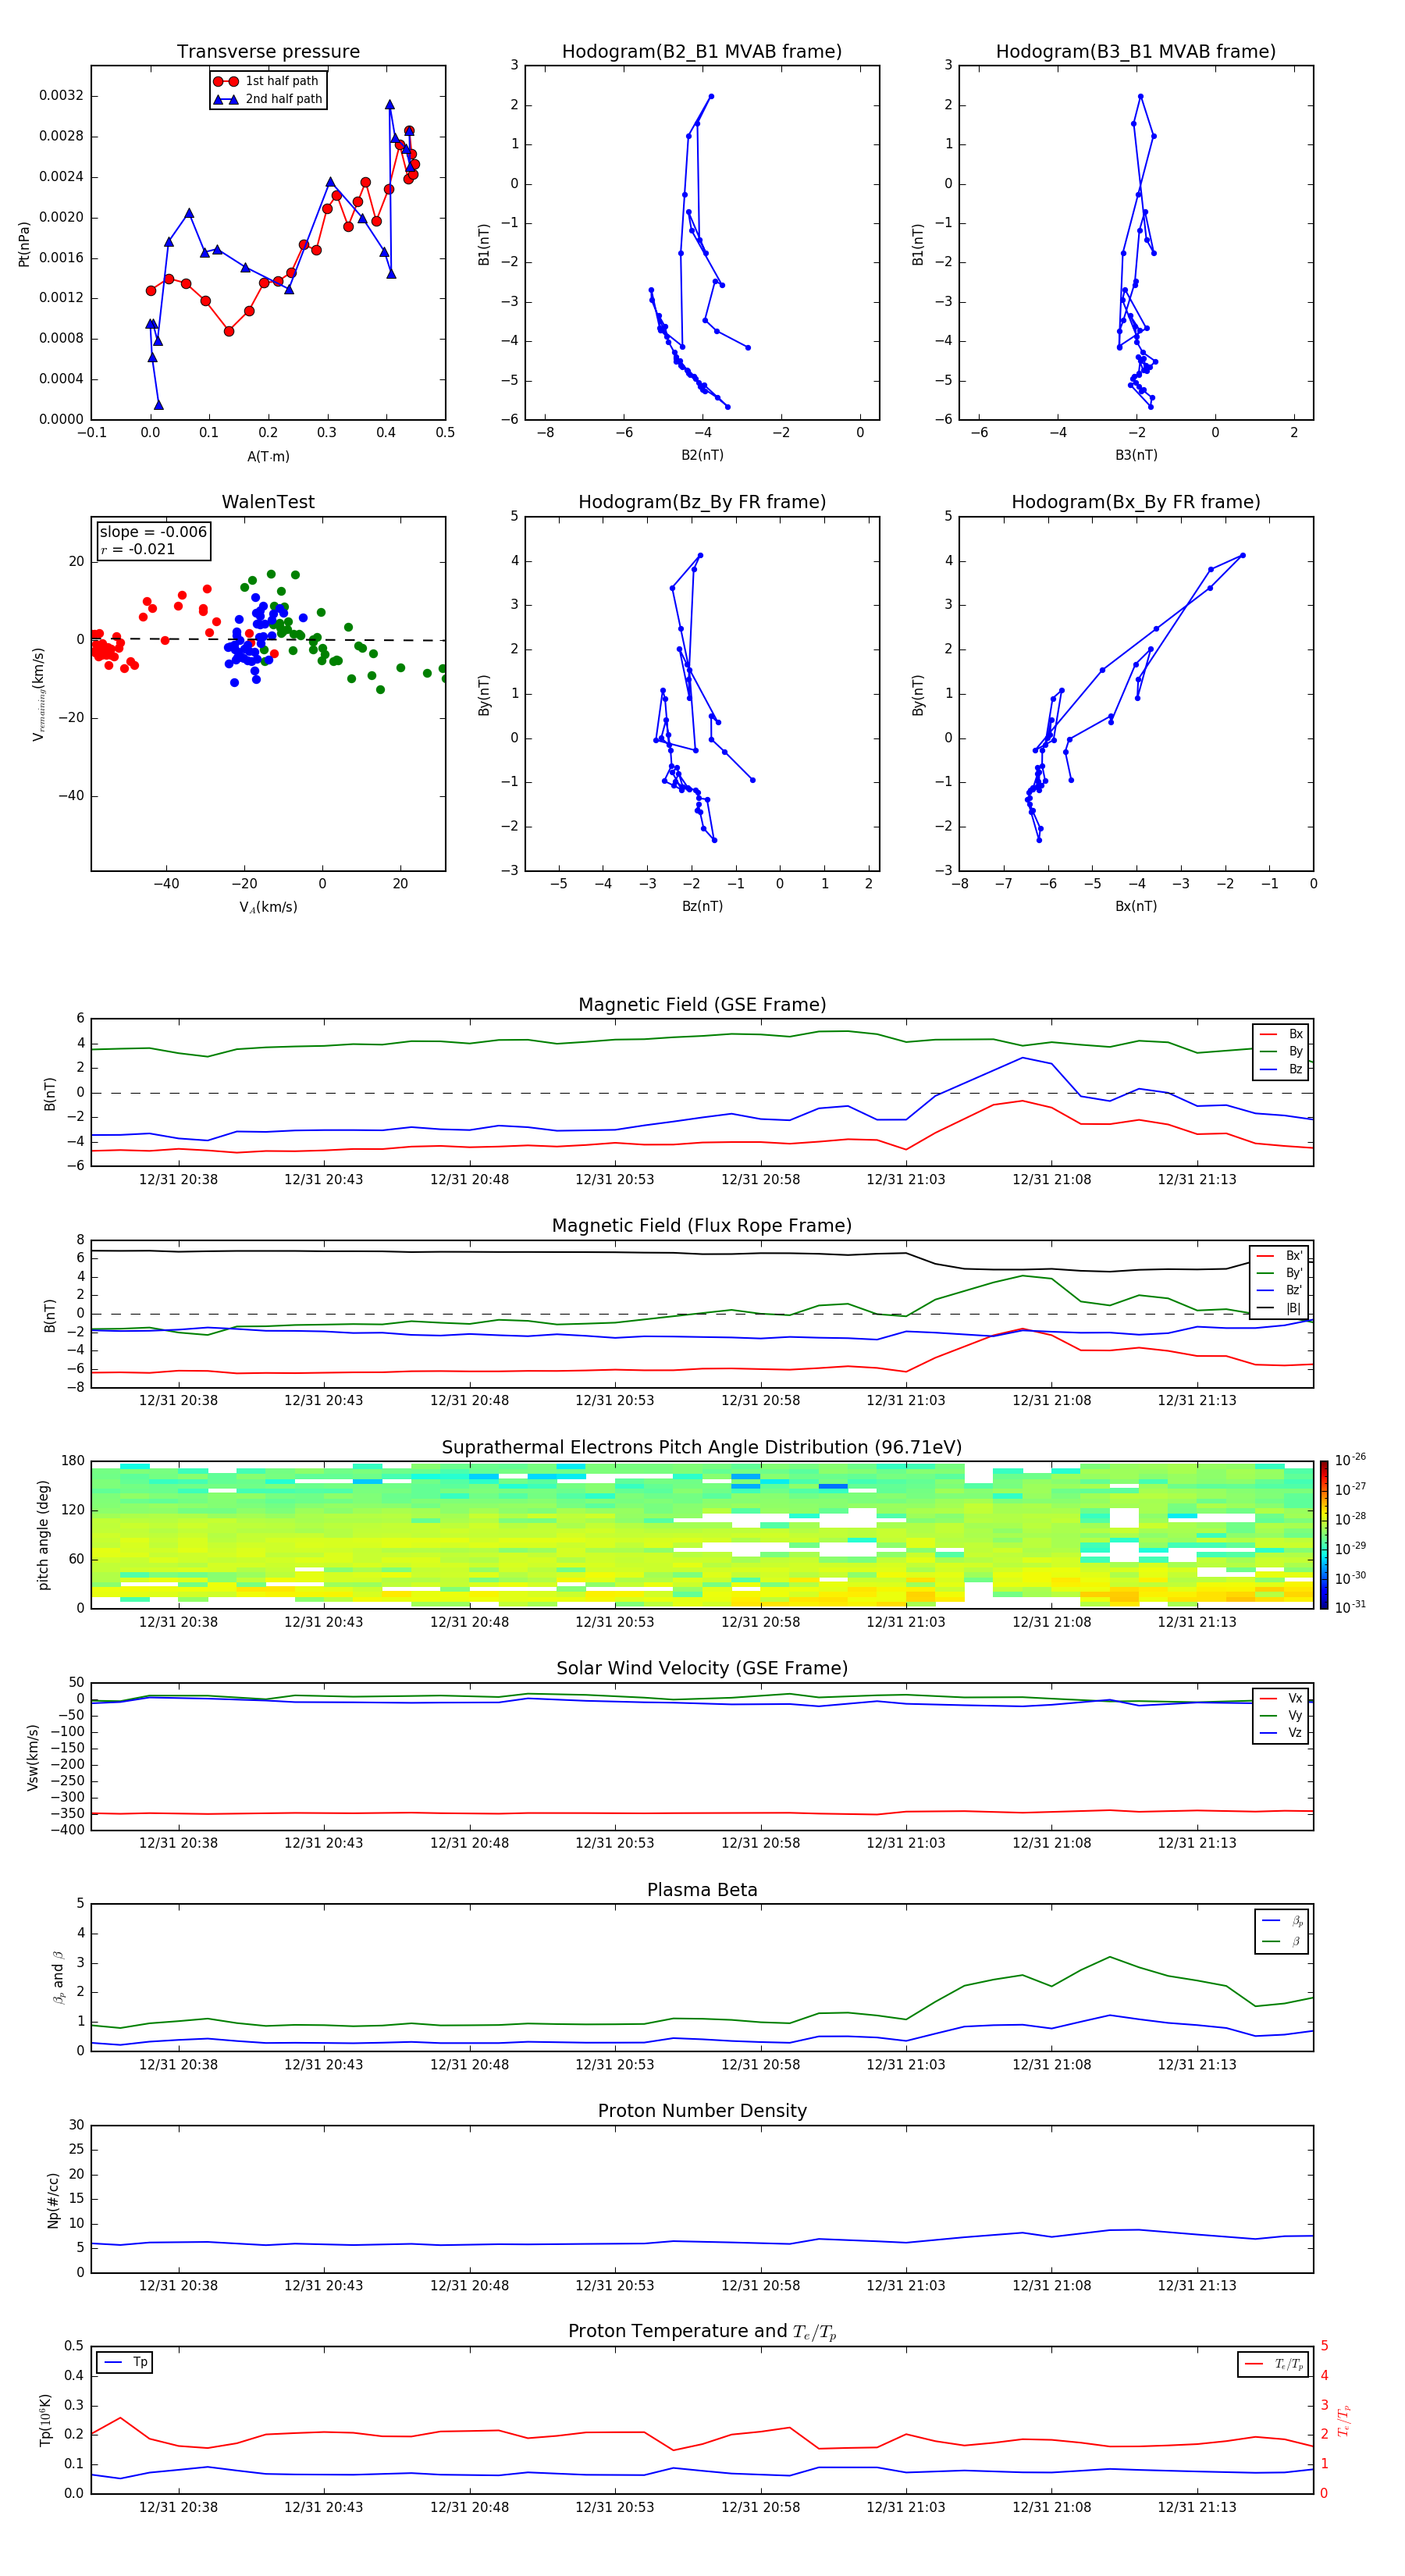Click the Bz entry in GSE field legend
The height and width of the screenshot is (2576, 1405).
tap(1281, 1069)
